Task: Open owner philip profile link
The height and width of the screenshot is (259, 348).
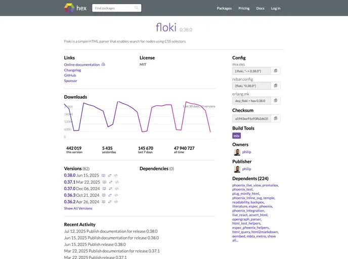Action: point(246,152)
